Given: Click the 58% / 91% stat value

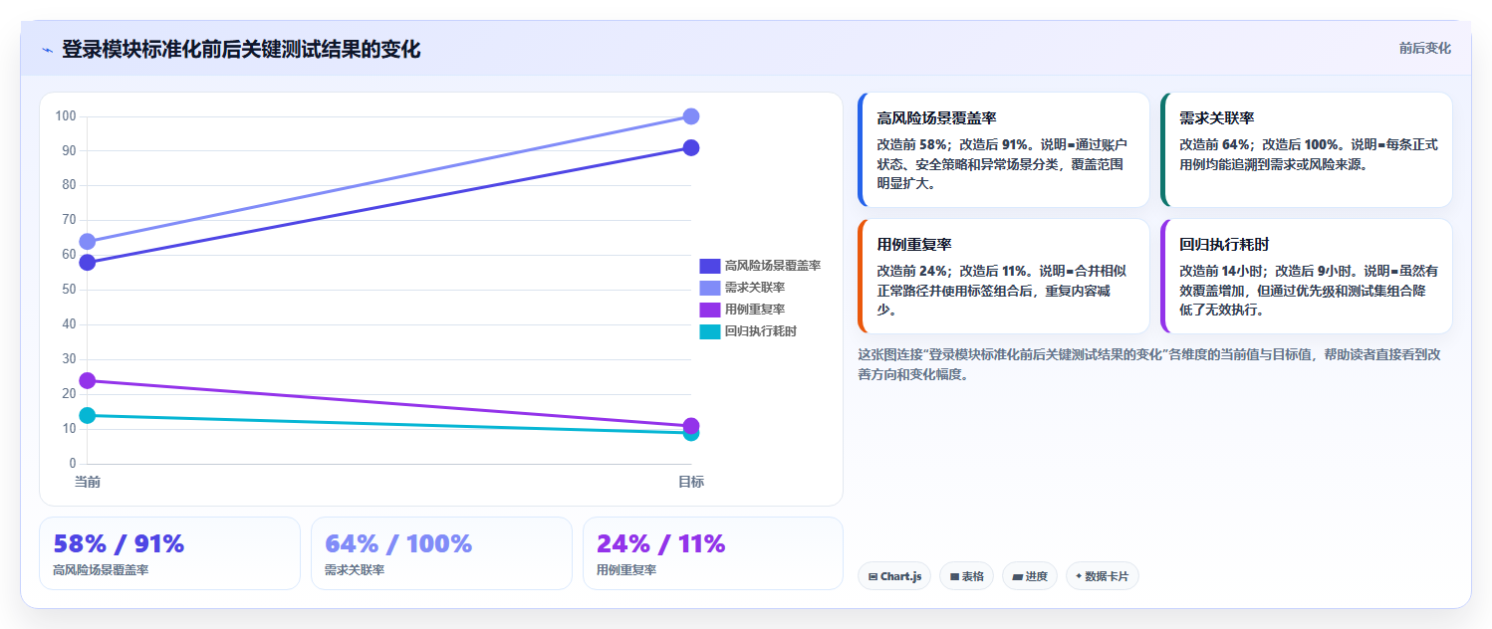Looking at the screenshot, I should coord(119,543).
